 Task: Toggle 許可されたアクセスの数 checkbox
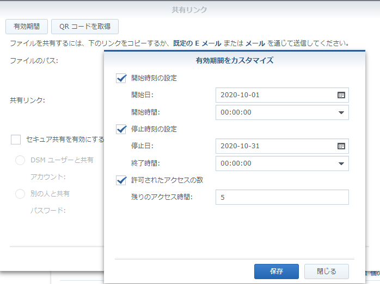(x=121, y=180)
